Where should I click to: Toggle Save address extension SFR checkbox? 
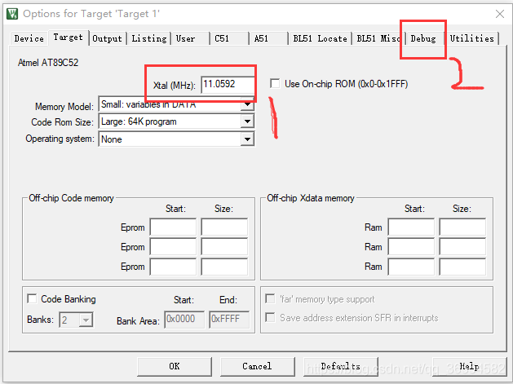pos(270,317)
